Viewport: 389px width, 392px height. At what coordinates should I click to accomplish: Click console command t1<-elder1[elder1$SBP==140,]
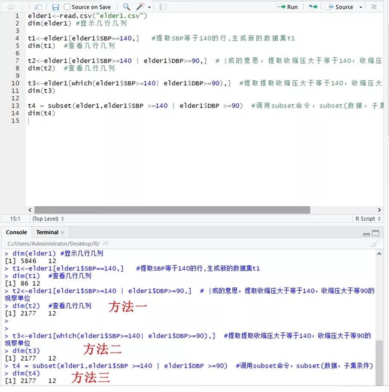(x=68, y=268)
